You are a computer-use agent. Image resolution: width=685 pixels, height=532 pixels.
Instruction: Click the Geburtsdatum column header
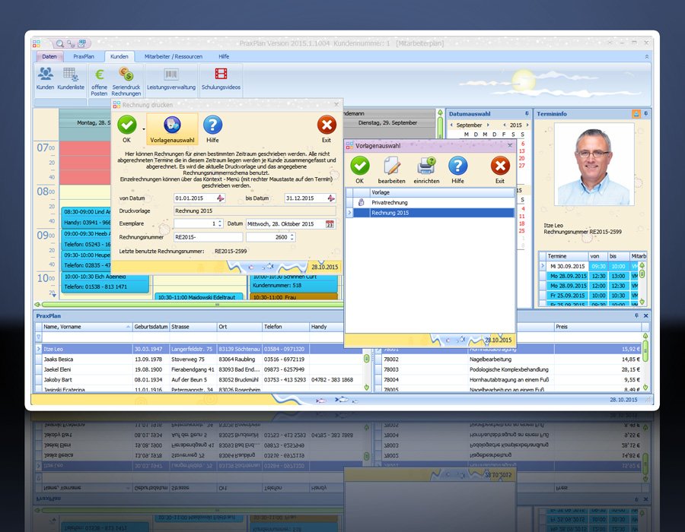[x=151, y=327]
